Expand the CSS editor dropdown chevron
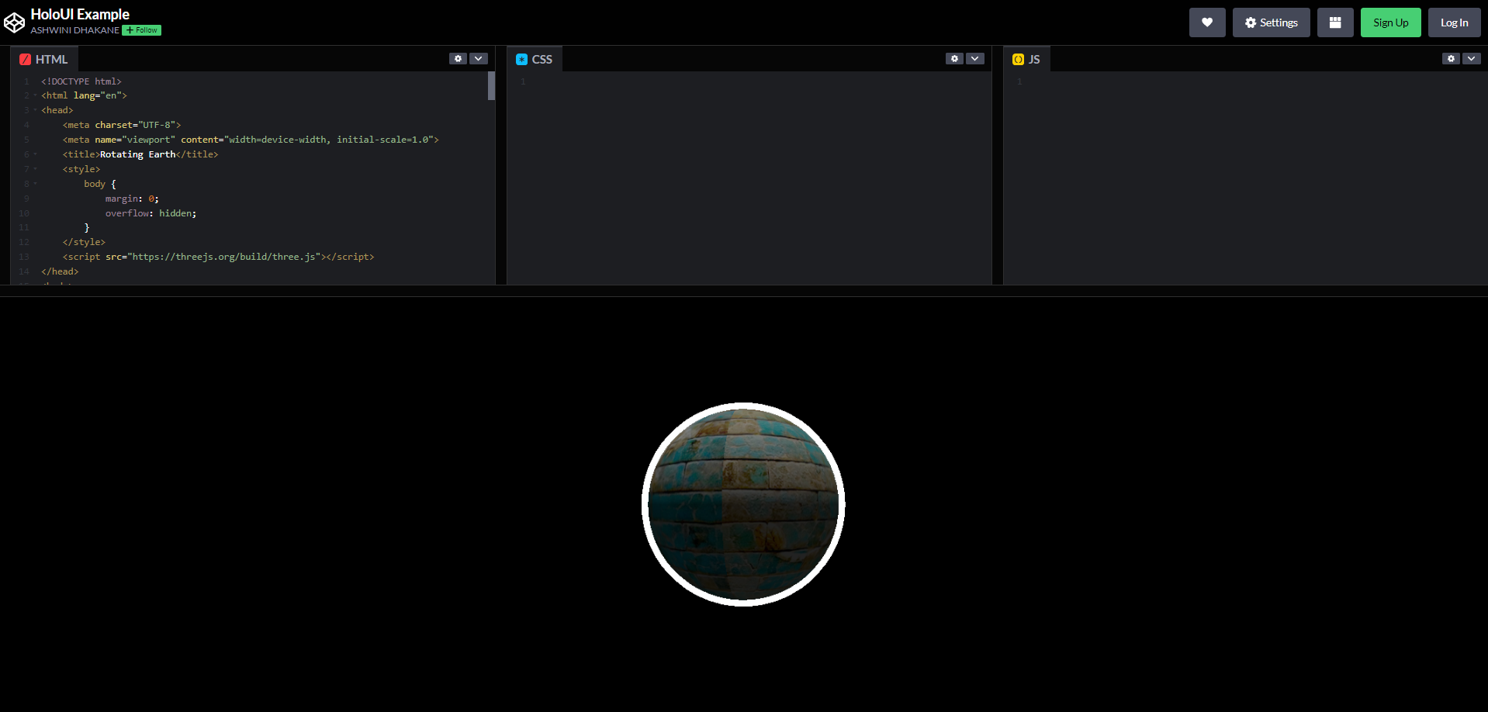The width and height of the screenshot is (1488, 712). click(975, 59)
